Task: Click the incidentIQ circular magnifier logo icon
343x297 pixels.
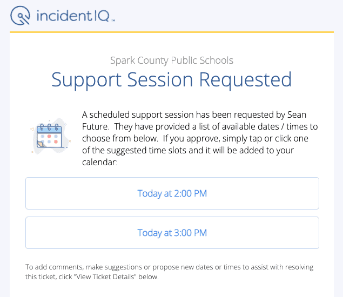Action: [x=20, y=16]
